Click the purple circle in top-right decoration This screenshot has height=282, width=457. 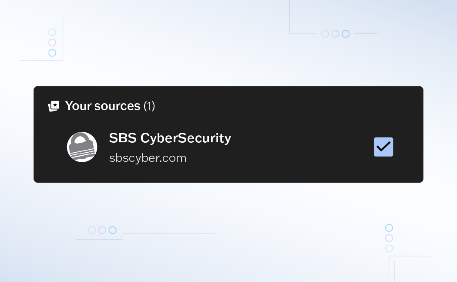[335, 34]
